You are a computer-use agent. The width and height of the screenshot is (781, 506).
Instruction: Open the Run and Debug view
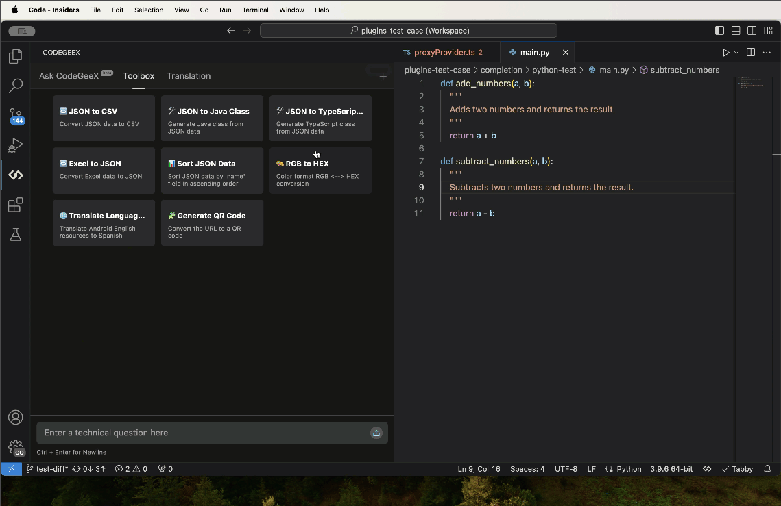tap(15, 145)
